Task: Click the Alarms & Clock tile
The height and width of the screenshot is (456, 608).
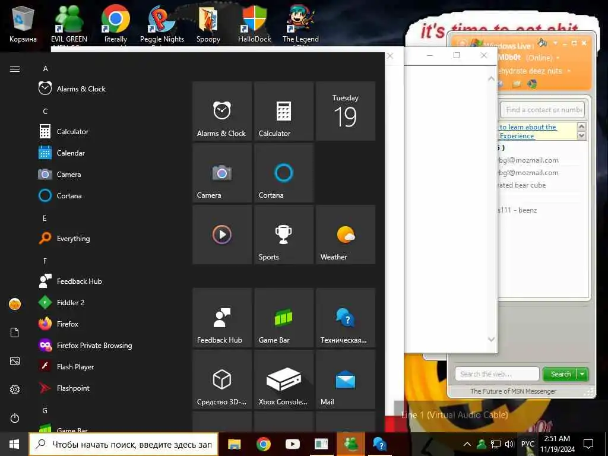Action: coord(222,111)
